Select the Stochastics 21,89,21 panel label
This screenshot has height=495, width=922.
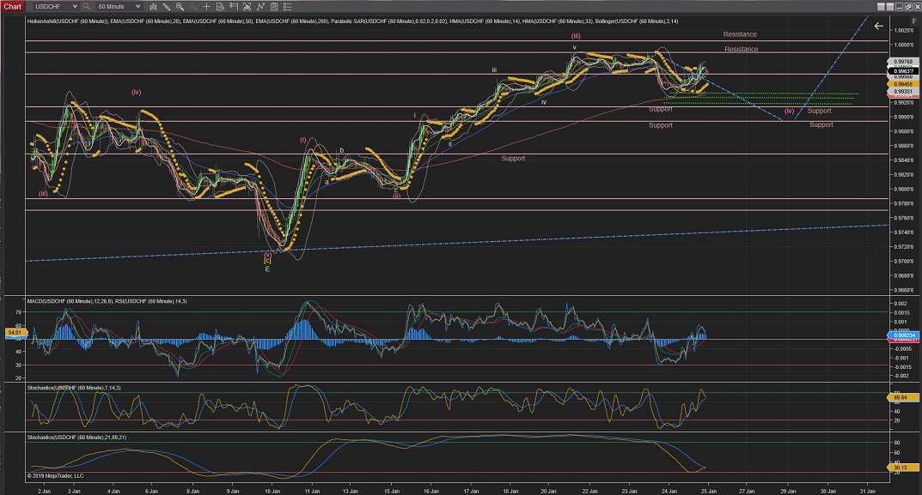76,438
